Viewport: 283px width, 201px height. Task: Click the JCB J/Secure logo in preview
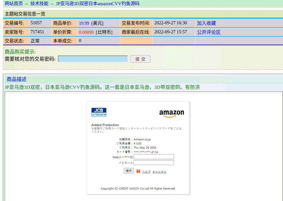point(99,112)
